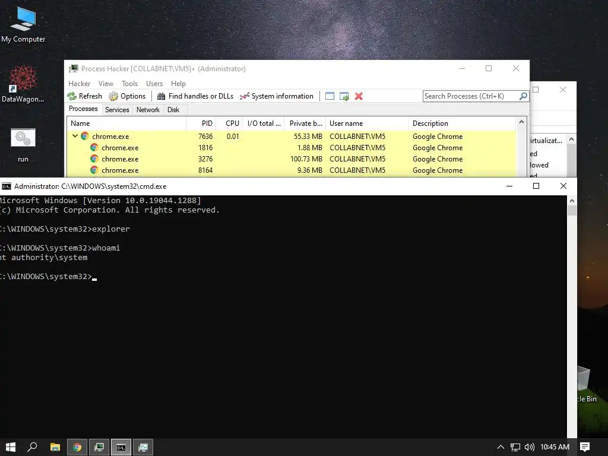Switch to Chrome on the taskbar

77,447
